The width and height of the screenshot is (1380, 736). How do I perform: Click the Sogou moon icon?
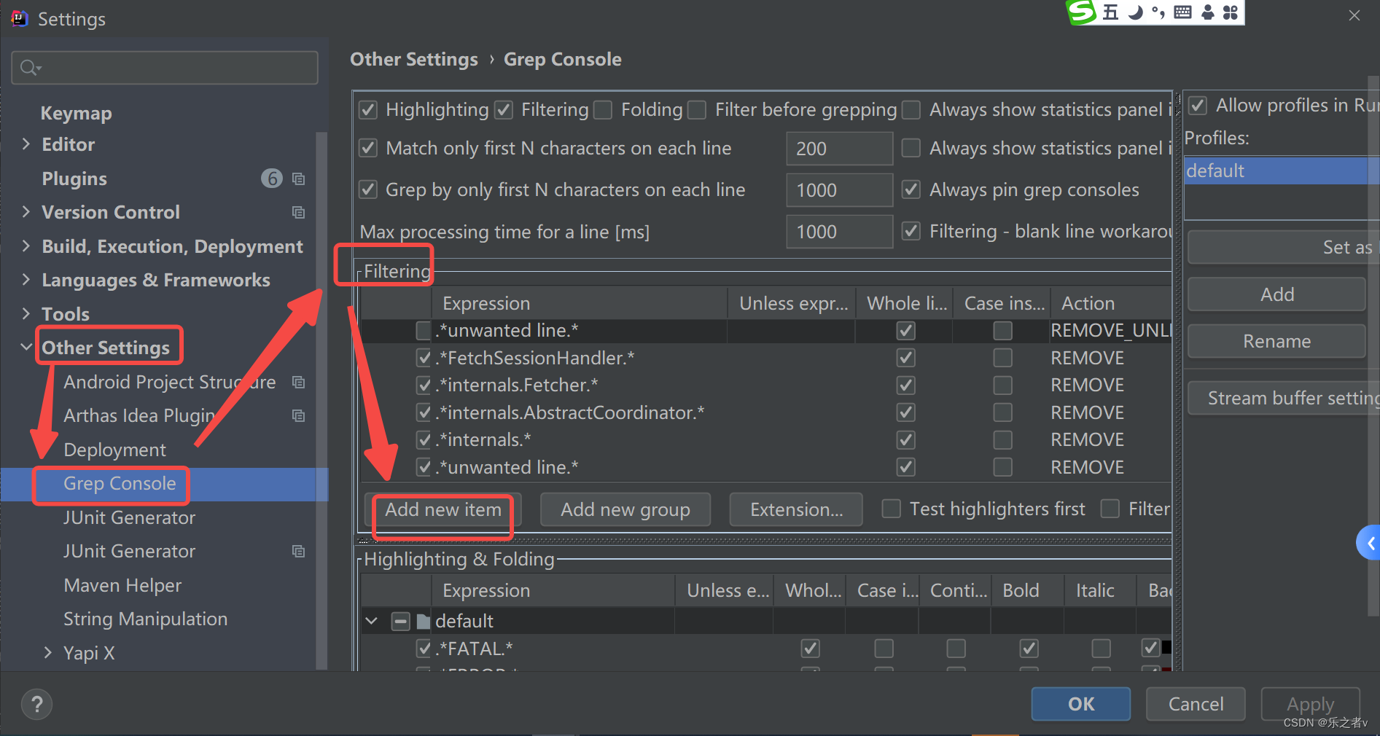pyautogui.click(x=1135, y=12)
